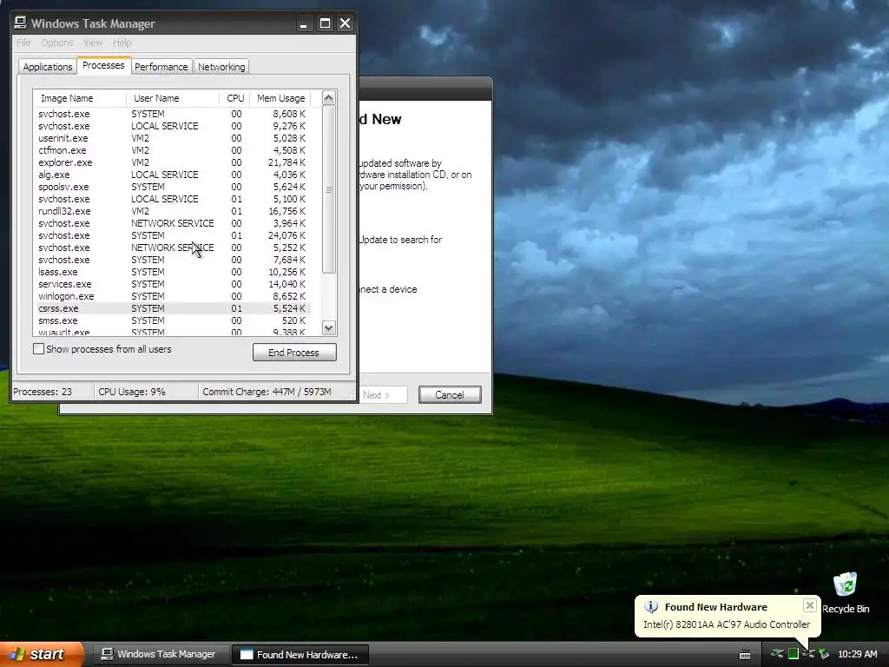
Task: Open the File menu
Action: [x=23, y=43]
